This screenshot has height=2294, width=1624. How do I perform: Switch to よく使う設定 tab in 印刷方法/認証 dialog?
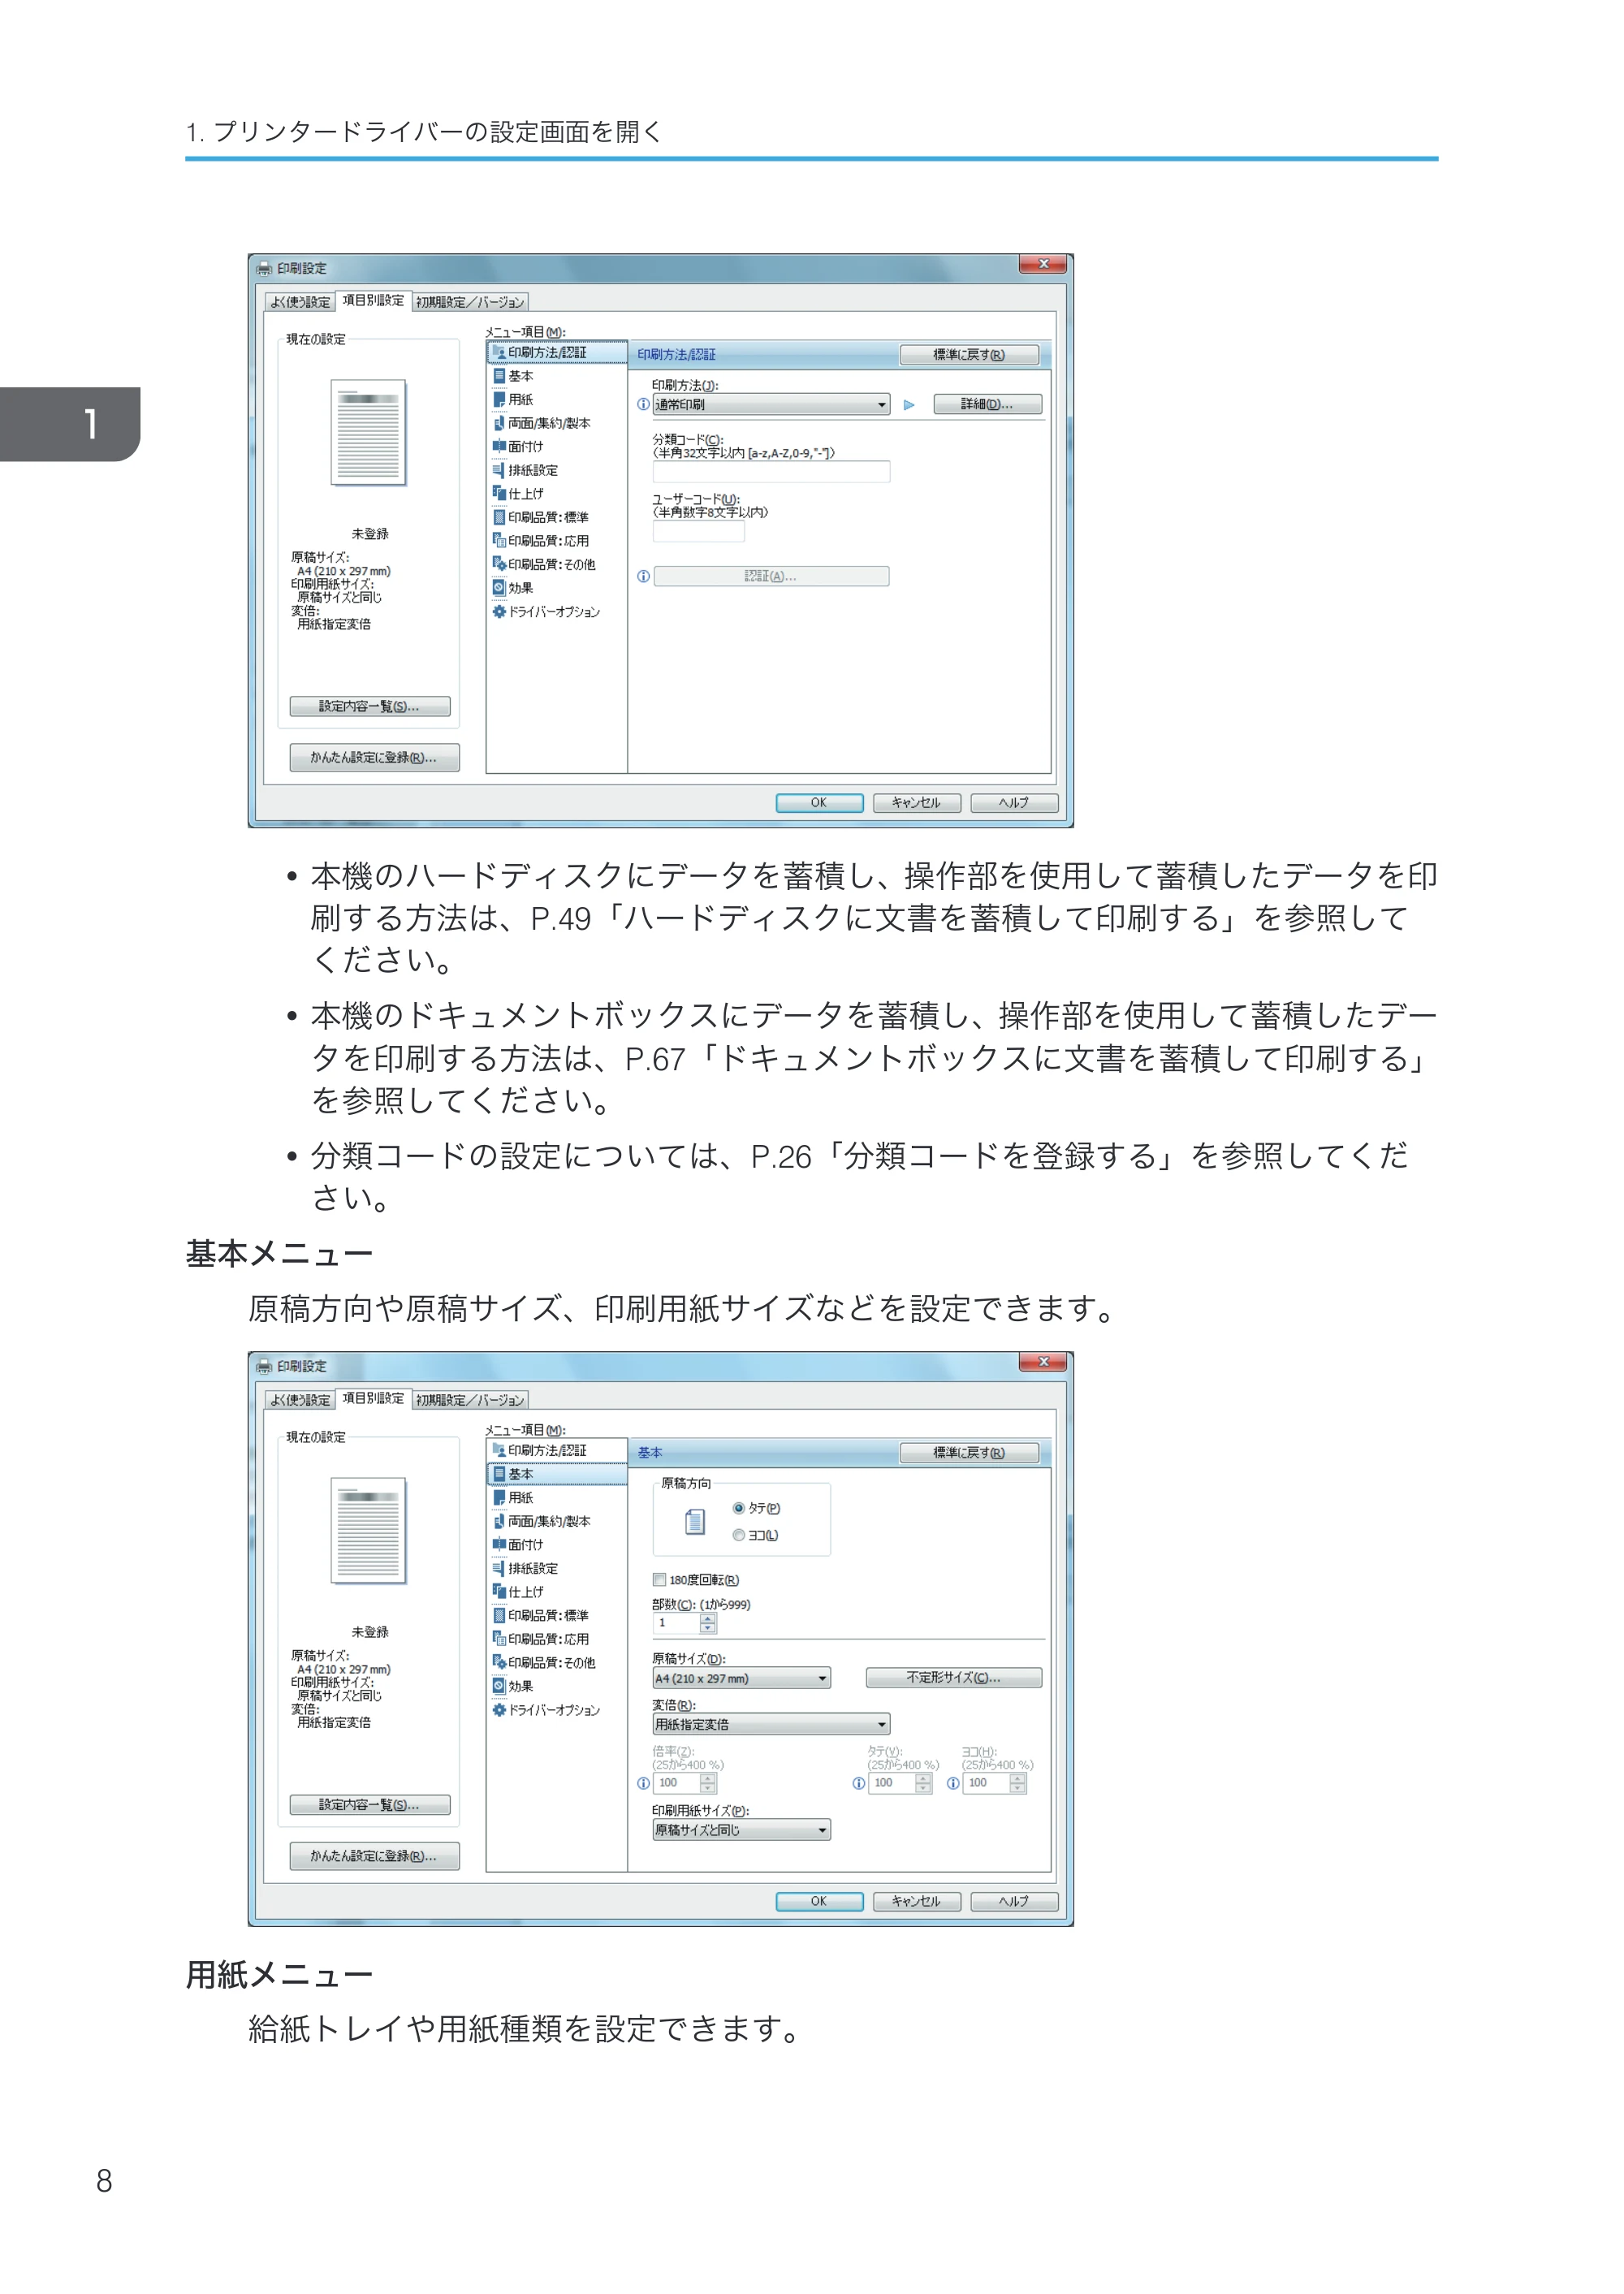(300, 302)
